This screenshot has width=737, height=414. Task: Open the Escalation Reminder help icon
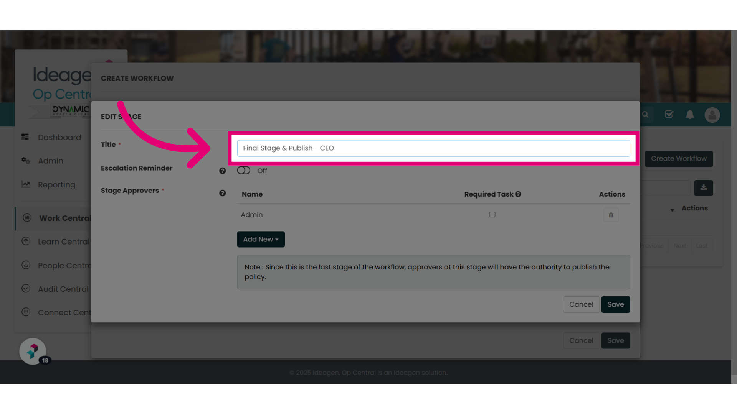pos(222,171)
